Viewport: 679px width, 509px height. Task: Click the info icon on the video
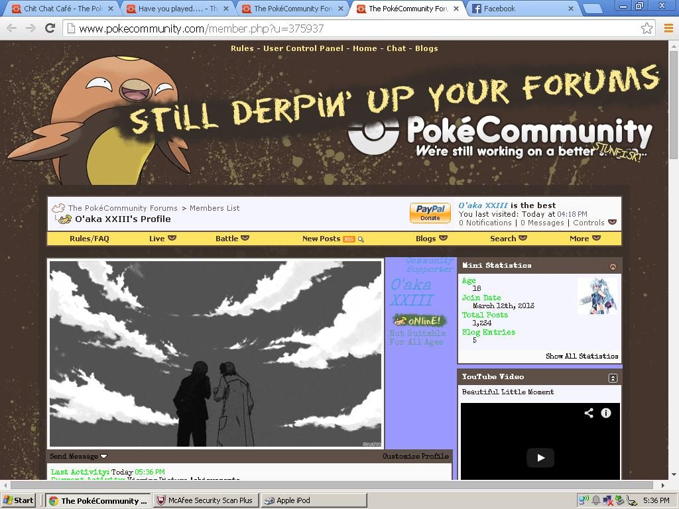[x=606, y=413]
